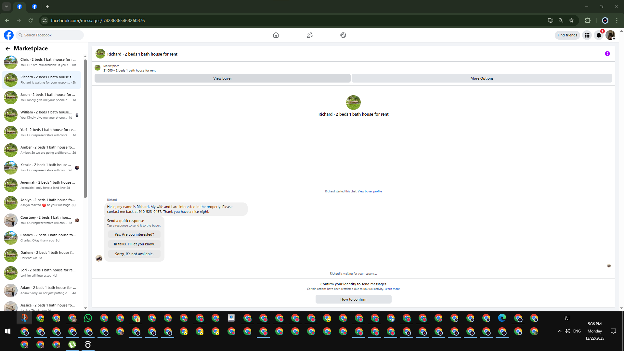The height and width of the screenshot is (351, 624).
Task: Expand the browser tab search dropdown
Action: click(x=6, y=6)
